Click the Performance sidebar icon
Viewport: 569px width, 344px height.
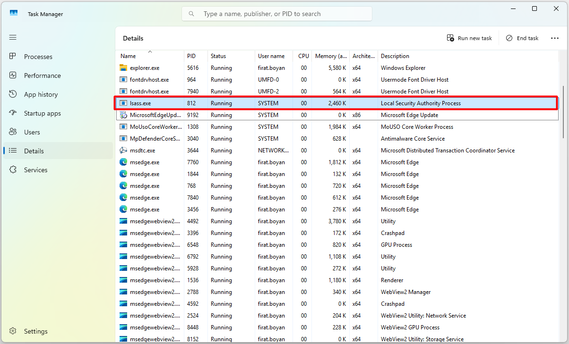click(13, 75)
